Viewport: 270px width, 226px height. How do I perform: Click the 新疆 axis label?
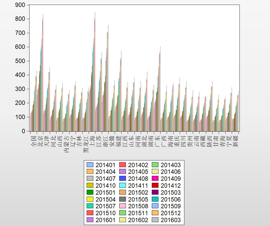[236, 141]
